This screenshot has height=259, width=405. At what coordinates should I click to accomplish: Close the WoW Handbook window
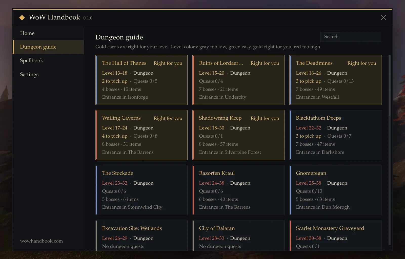pyautogui.click(x=383, y=17)
